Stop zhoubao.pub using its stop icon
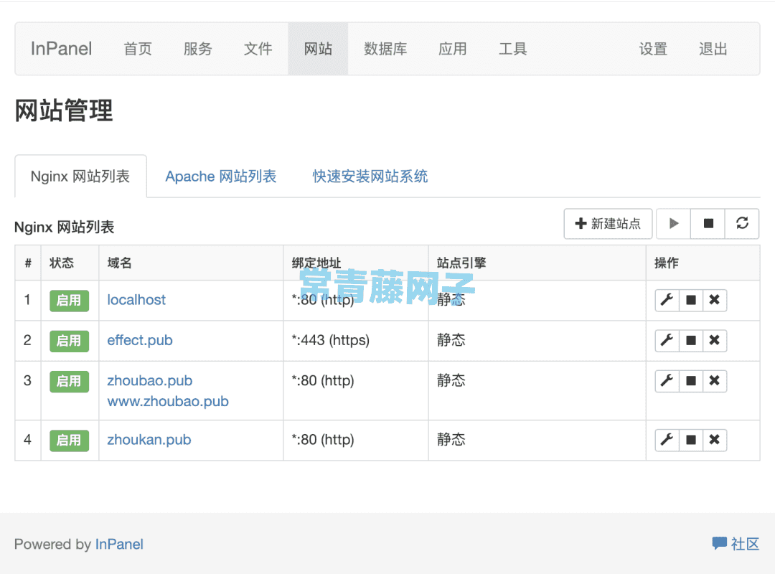Image resolution: width=775 pixels, height=574 pixels. (690, 381)
